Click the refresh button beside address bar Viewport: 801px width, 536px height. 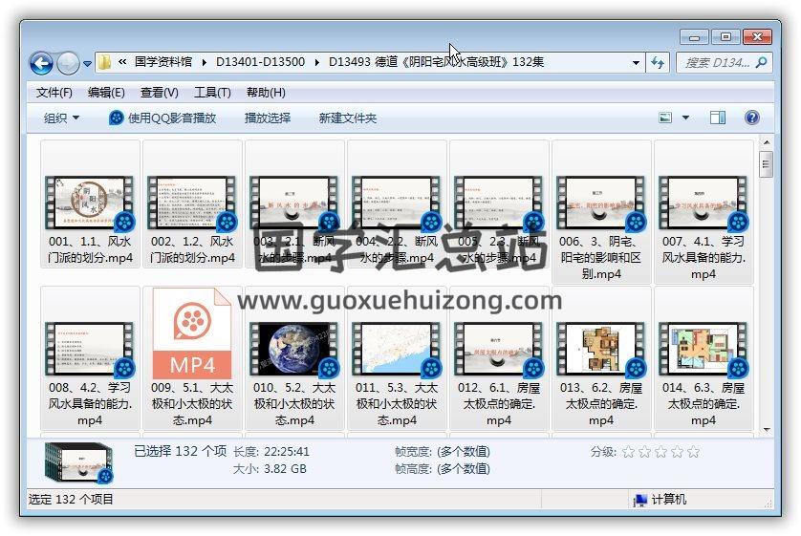click(x=658, y=62)
